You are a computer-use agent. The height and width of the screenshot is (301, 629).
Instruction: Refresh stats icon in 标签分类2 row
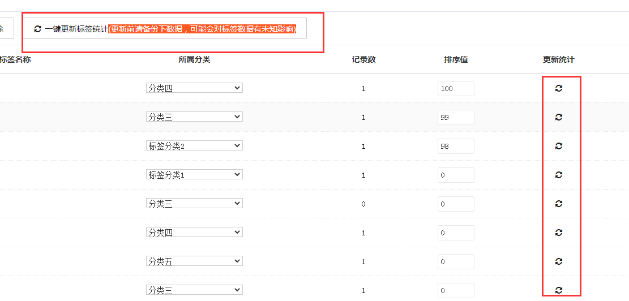tap(558, 146)
